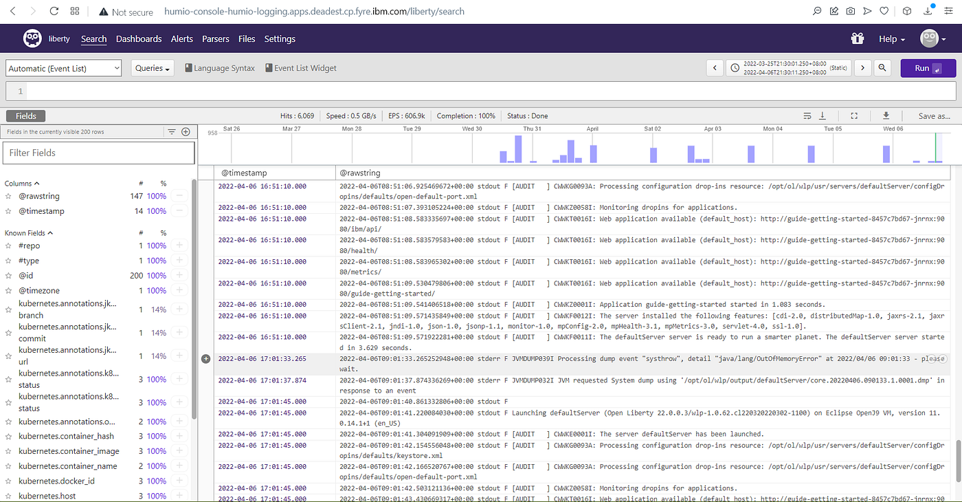Open the Dashboards tab
The height and width of the screenshot is (502, 962).
point(139,39)
